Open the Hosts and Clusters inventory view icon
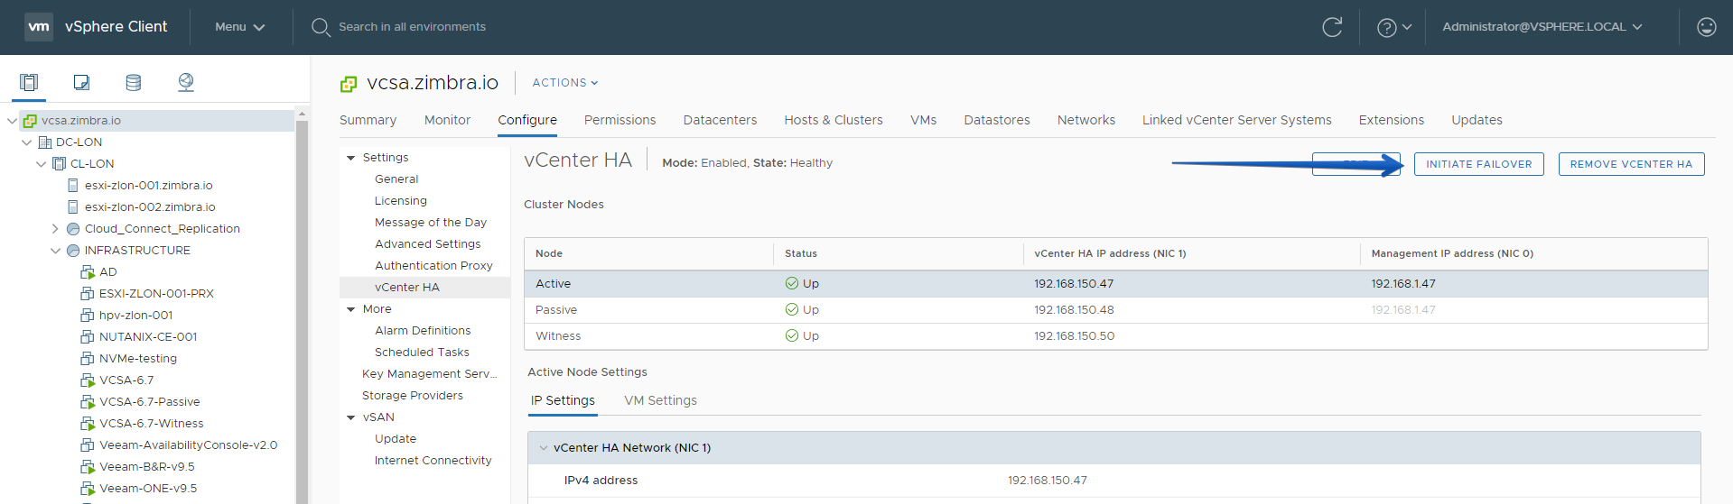The height and width of the screenshot is (504, 1733). [29, 82]
